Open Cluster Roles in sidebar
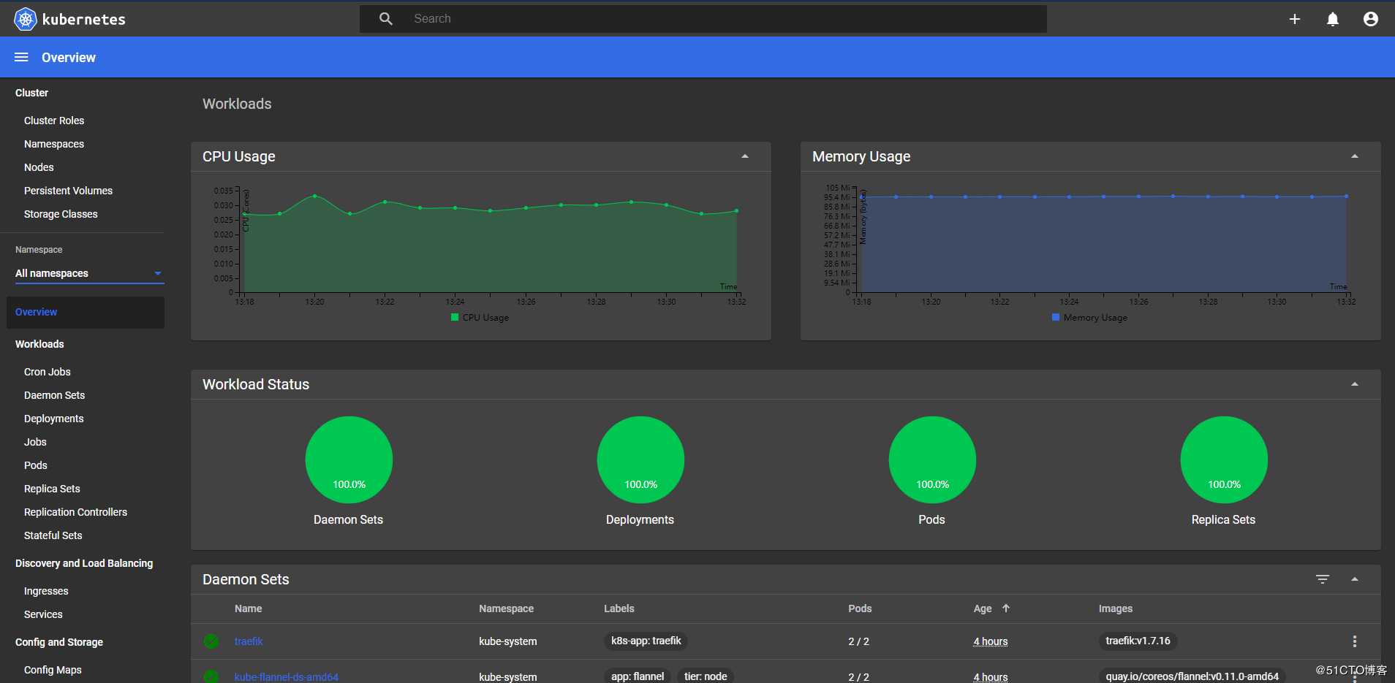The width and height of the screenshot is (1395, 683). coord(54,121)
